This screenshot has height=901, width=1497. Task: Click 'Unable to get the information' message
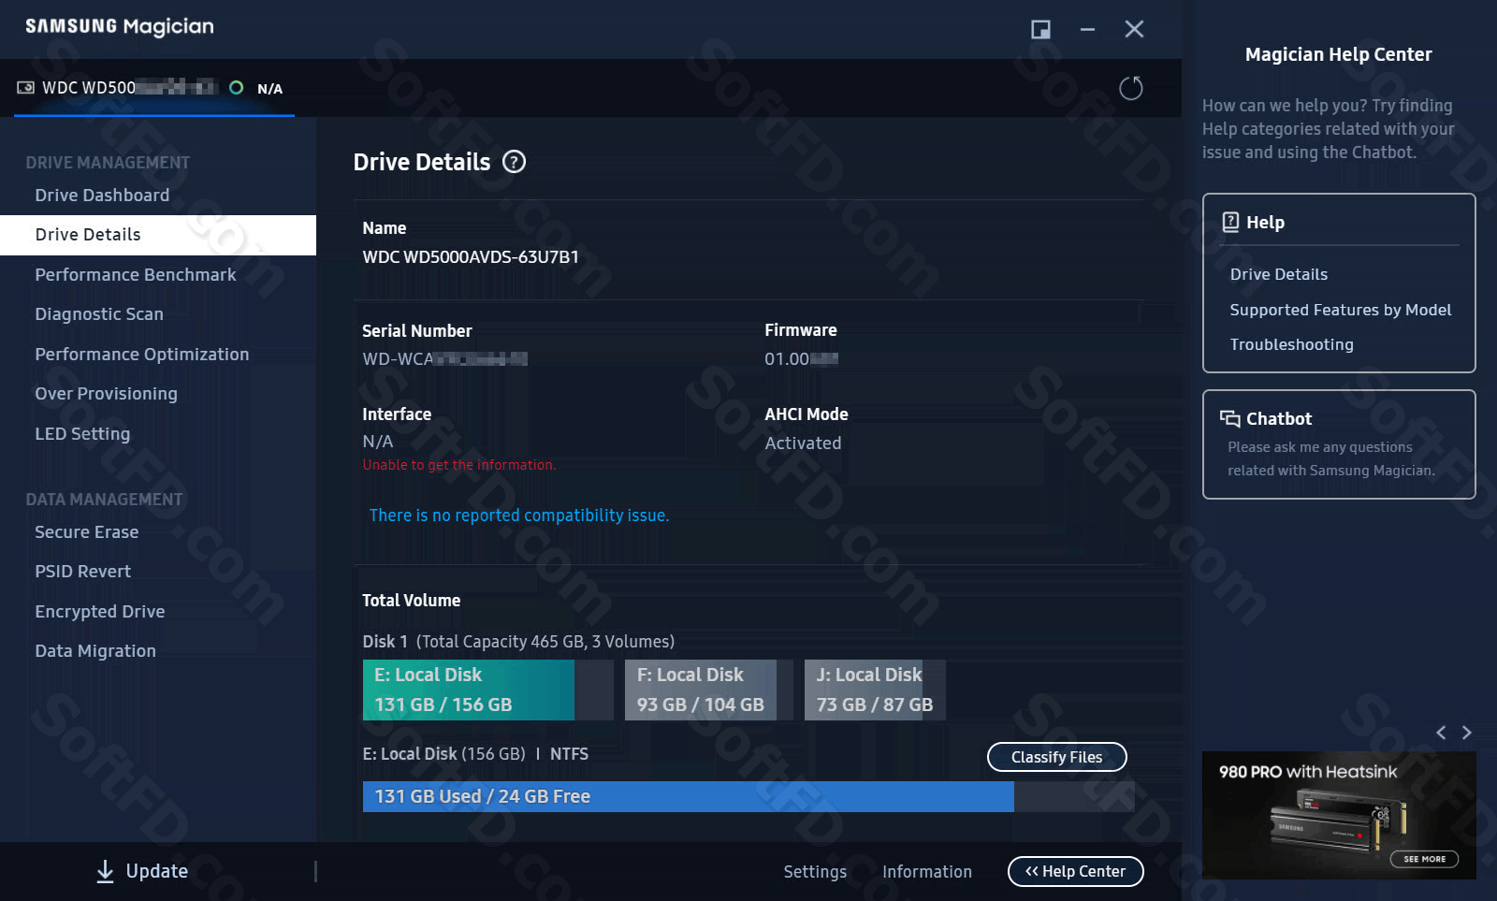click(458, 465)
